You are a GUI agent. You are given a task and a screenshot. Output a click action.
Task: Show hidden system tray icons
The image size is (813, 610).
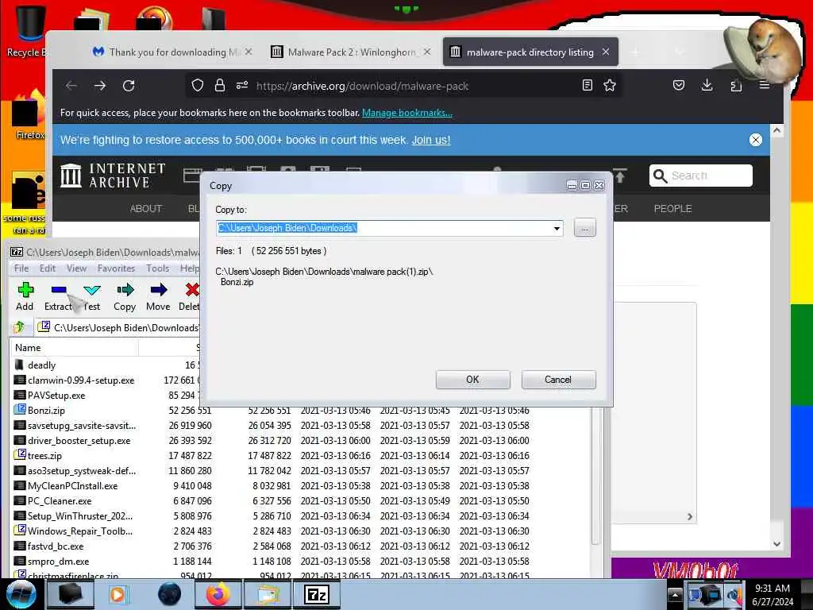(x=675, y=594)
